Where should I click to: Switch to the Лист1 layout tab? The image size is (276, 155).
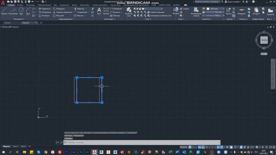click(16, 146)
